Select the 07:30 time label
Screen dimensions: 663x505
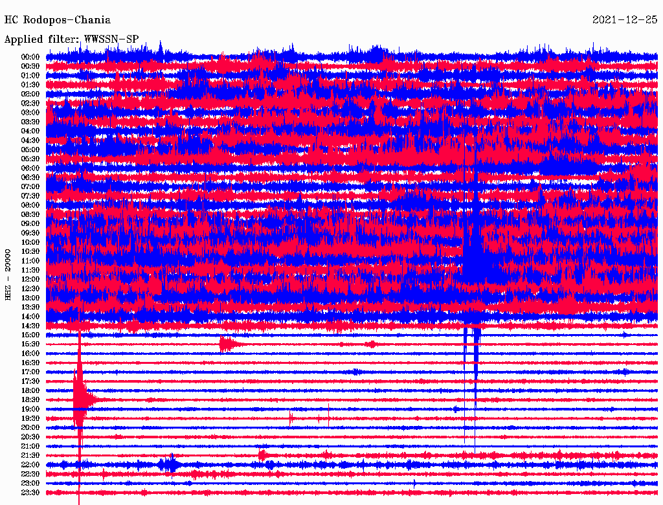(30, 196)
